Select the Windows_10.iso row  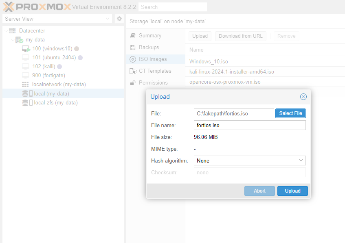tap(265, 61)
